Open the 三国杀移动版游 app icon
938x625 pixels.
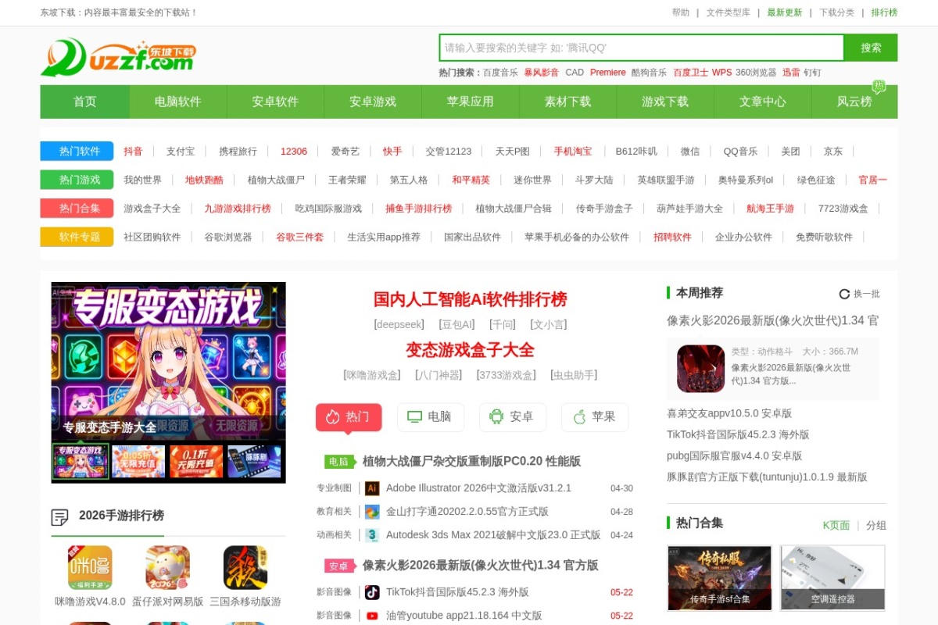click(x=245, y=567)
